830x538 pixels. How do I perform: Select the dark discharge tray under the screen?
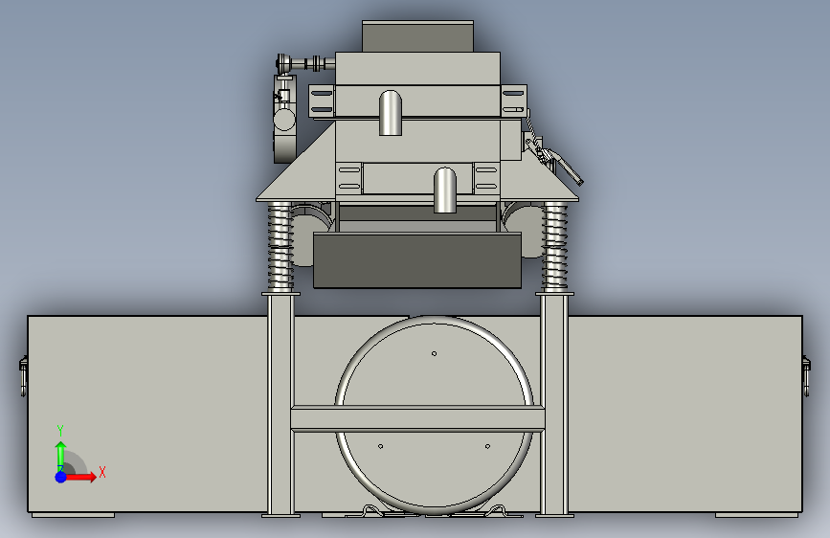point(417,260)
